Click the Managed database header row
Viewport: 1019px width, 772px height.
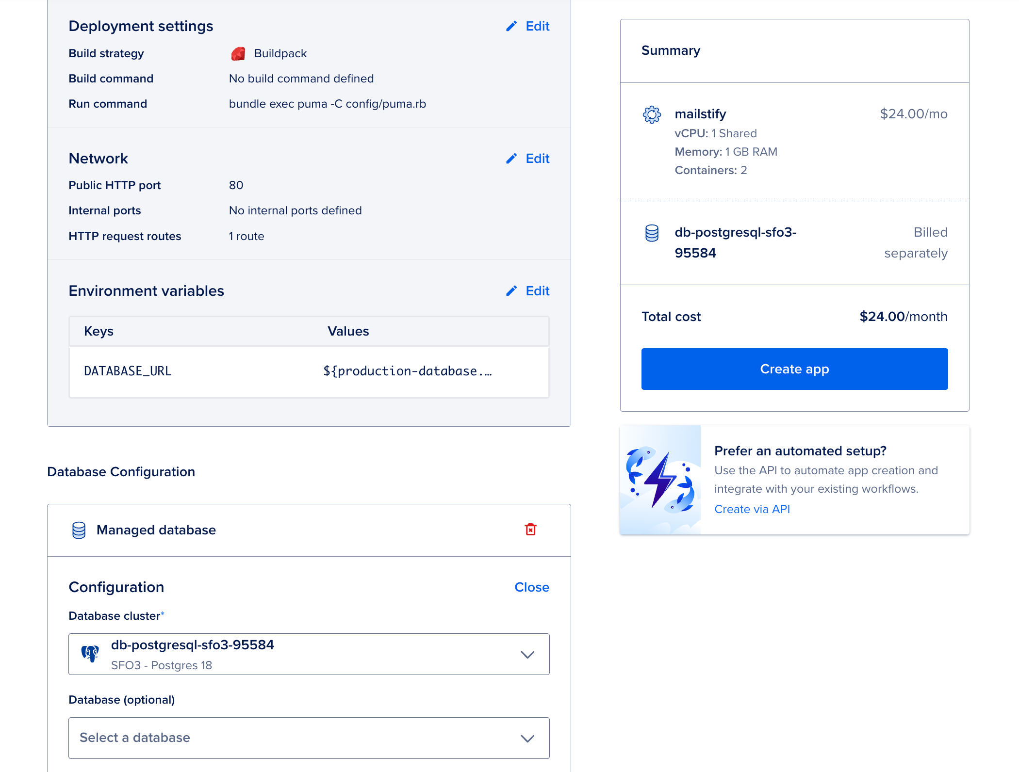point(156,530)
